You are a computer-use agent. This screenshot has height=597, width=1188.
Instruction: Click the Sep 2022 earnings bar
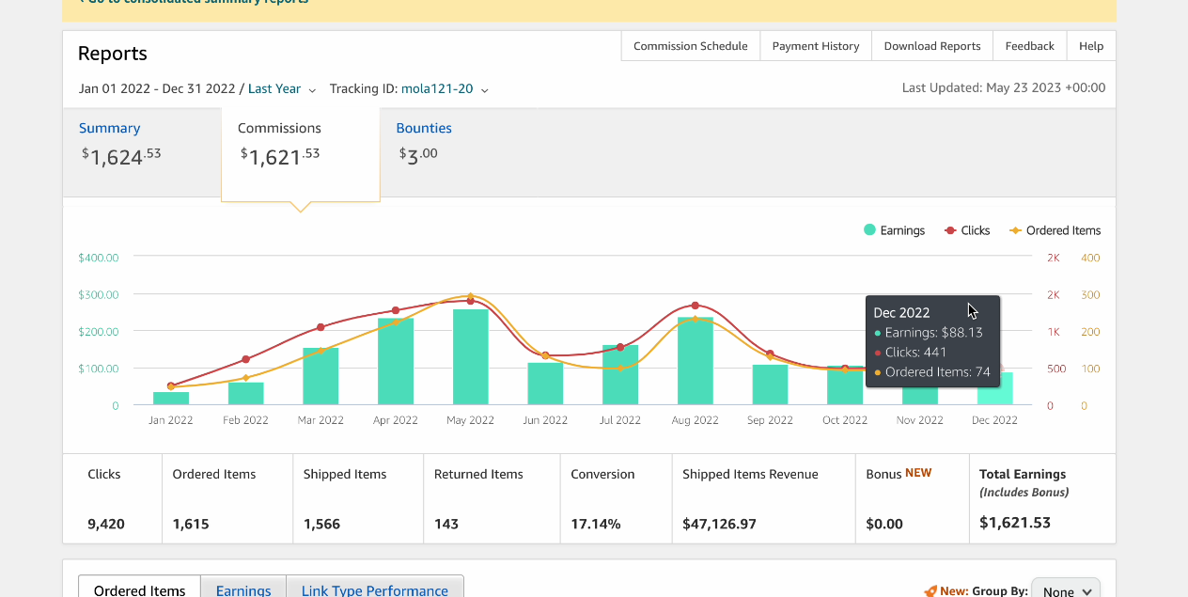(x=770, y=385)
